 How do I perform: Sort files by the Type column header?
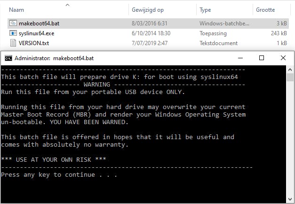[x=205, y=9]
